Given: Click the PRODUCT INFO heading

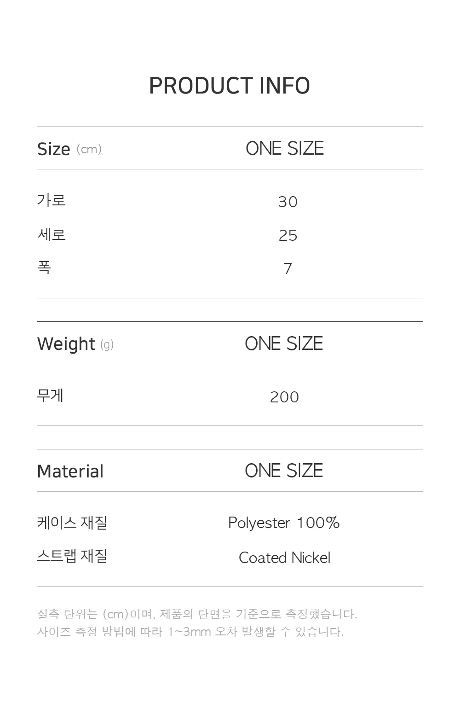Looking at the screenshot, I should click(230, 86).
